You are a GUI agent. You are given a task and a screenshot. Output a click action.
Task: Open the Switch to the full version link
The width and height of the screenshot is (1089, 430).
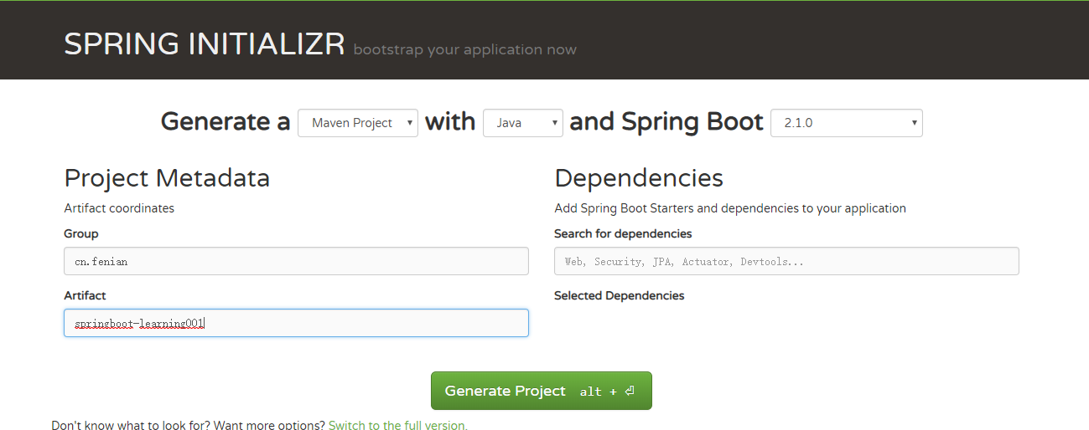397,425
